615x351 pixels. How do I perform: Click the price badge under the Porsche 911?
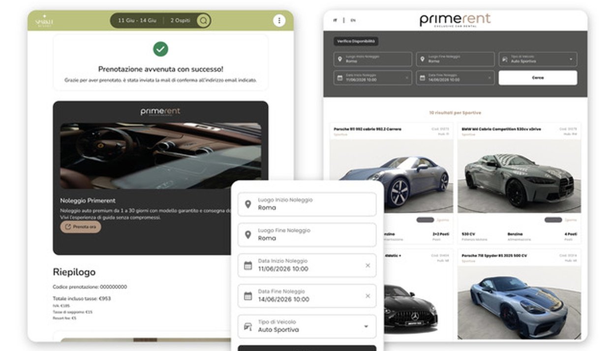coord(425,220)
